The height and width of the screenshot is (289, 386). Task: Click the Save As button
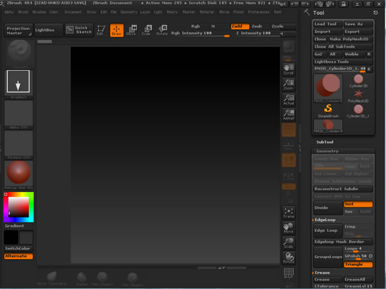click(358, 24)
